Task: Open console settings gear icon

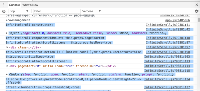Action: [x=197, y=11]
